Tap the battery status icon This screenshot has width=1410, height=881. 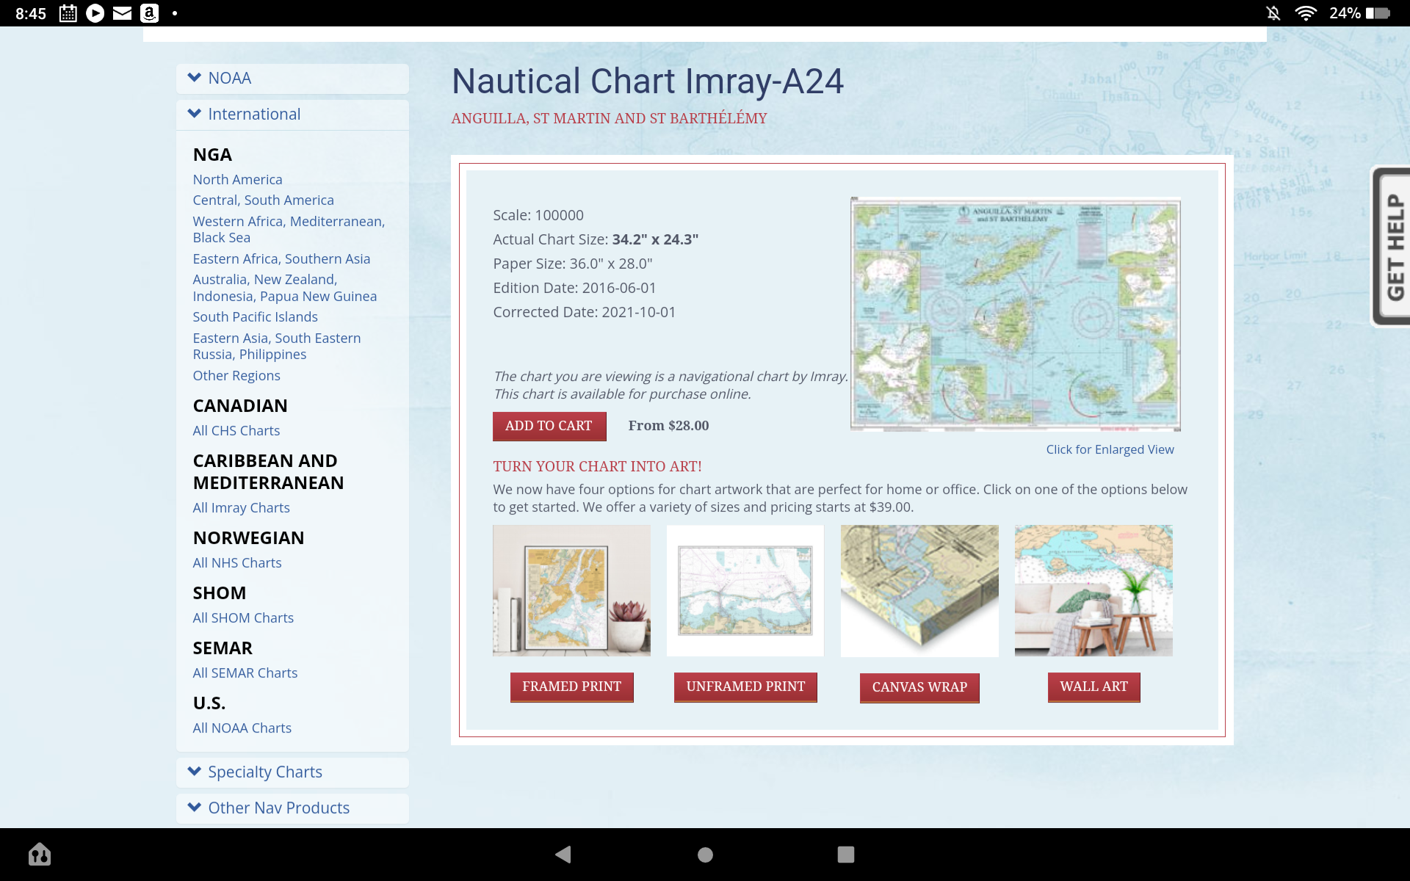[1378, 13]
